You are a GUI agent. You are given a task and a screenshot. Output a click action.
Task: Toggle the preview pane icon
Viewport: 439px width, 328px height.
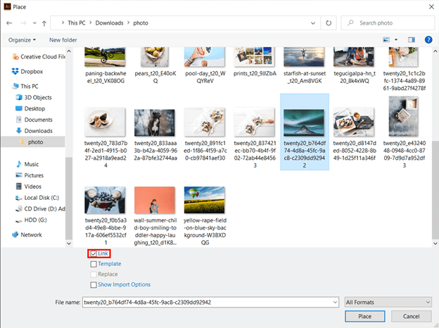(x=412, y=39)
